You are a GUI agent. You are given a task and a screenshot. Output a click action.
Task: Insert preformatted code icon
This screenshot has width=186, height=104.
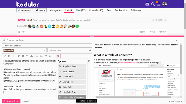click(27, 56)
